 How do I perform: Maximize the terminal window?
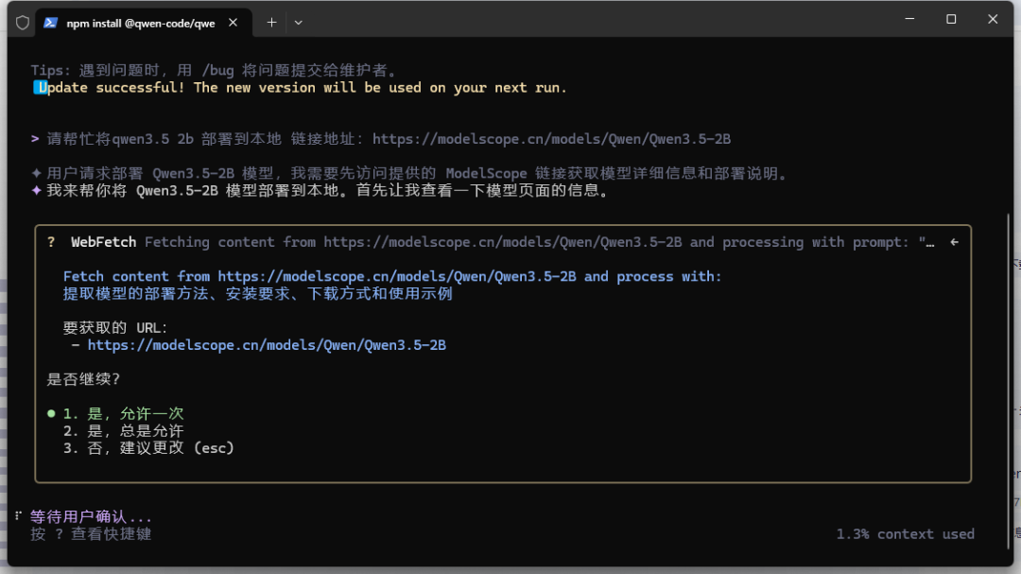pos(951,19)
